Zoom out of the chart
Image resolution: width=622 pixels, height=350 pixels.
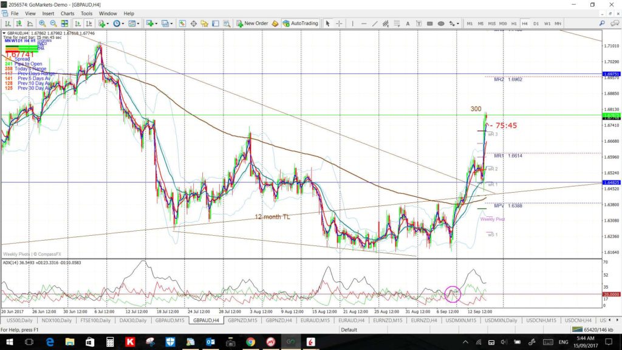[x=53, y=24]
